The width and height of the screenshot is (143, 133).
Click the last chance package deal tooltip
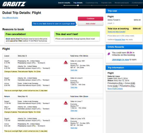click(x=54, y=24)
